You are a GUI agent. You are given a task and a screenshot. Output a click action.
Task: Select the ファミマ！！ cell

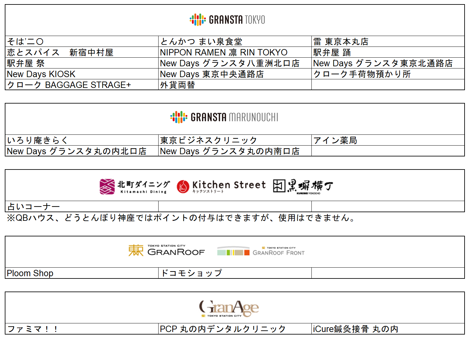[x=82, y=329]
